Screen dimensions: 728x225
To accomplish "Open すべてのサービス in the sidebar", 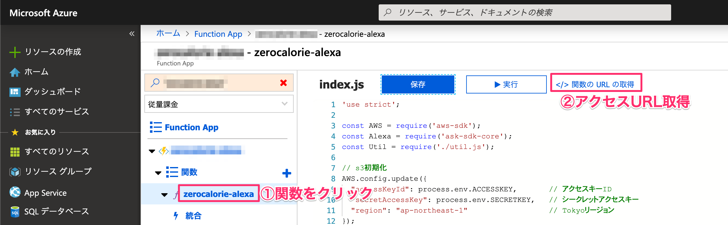I will [x=57, y=112].
